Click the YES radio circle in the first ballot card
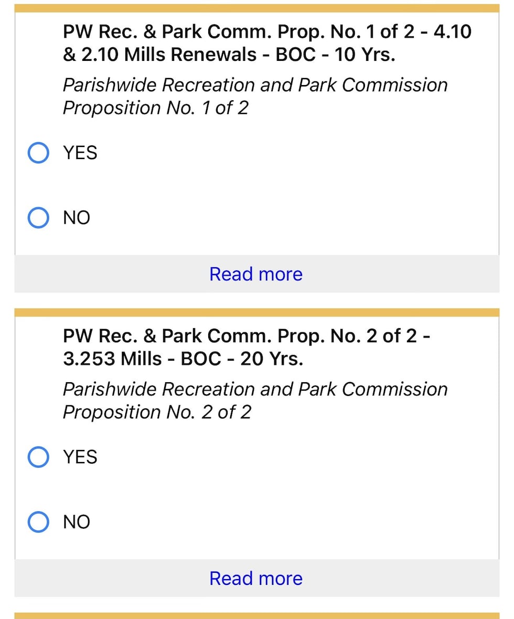Screen dimensions: 514x619 (38, 153)
